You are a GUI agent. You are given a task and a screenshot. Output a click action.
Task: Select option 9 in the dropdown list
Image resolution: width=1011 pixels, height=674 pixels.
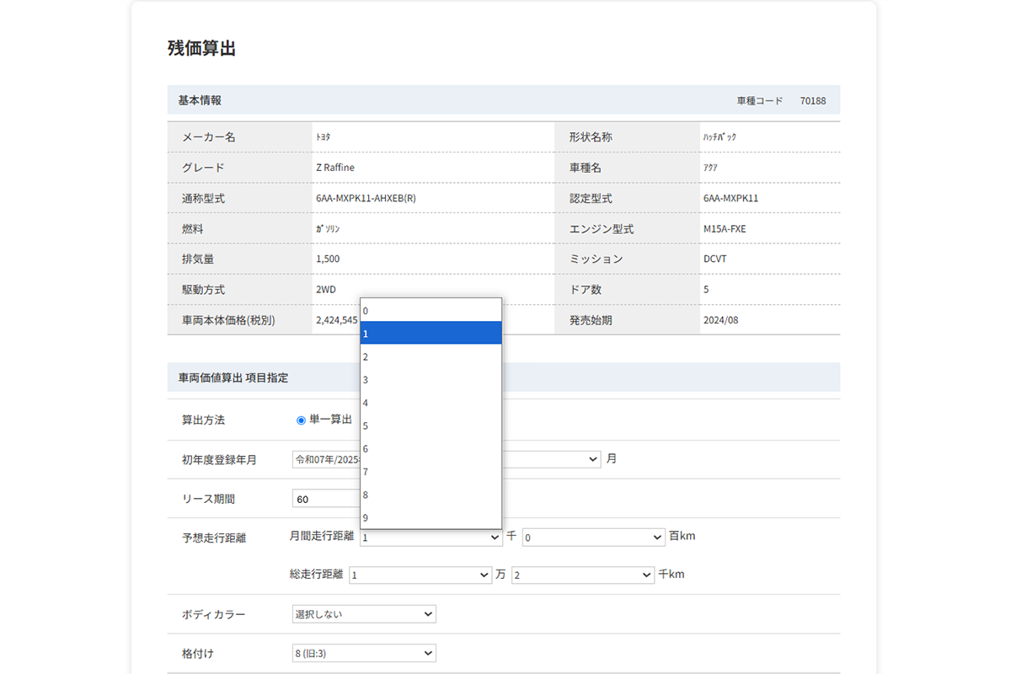(x=431, y=517)
